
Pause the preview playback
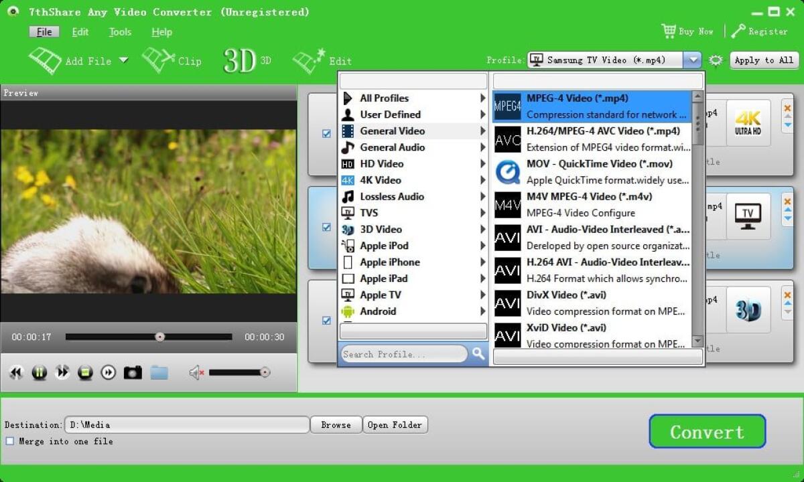coord(40,373)
